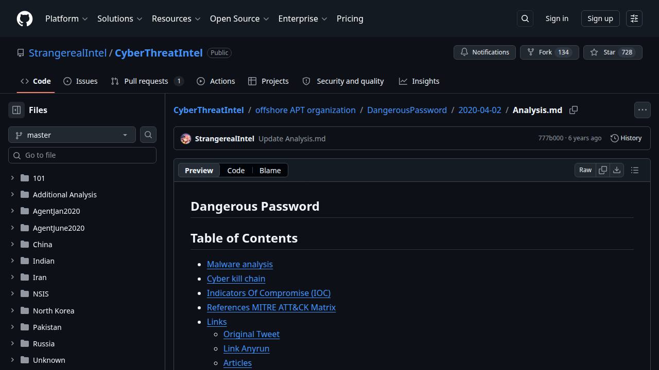Image resolution: width=659 pixels, height=370 pixels.
Task: Expand the AgentJan2020 folder chevron
Action: [x=12, y=211]
